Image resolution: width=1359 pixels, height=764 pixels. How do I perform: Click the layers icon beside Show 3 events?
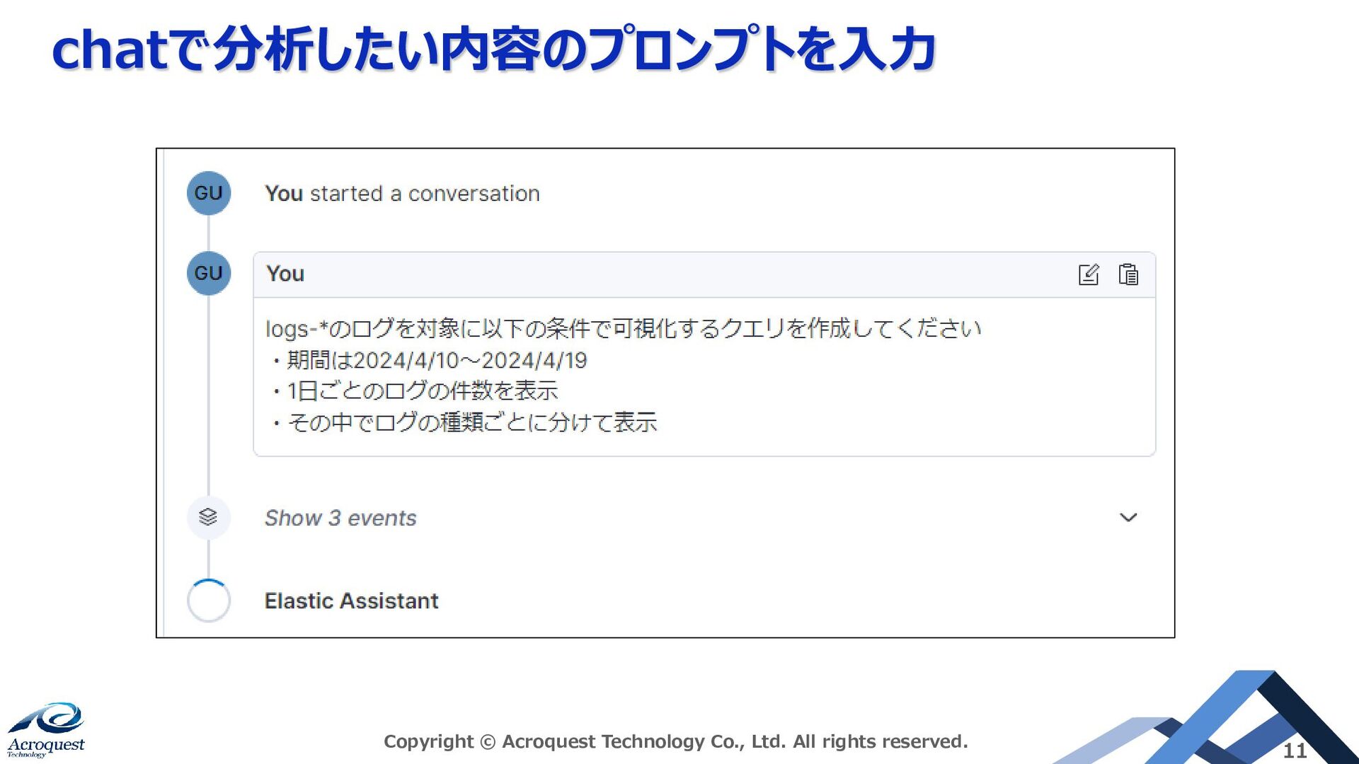(208, 517)
